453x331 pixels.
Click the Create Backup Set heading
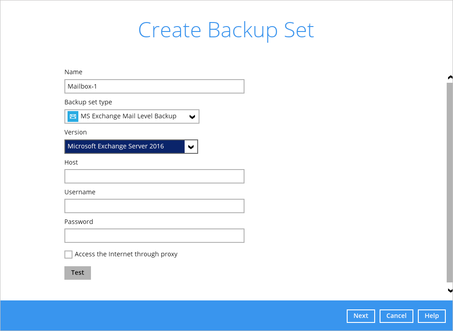click(226, 31)
